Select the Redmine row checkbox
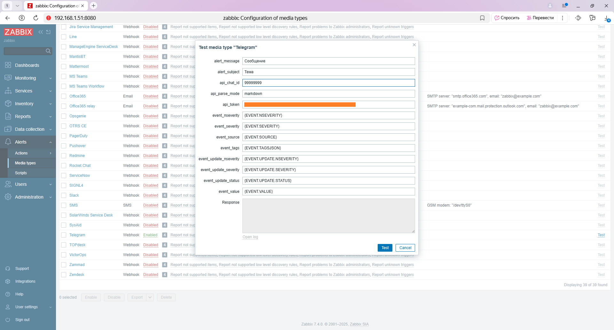 (64, 156)
